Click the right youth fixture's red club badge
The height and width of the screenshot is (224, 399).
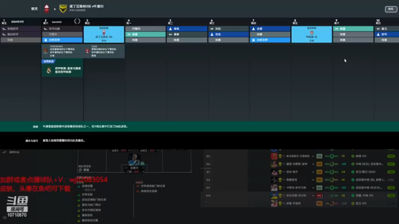pyautogui.click(x=87, y=51)
